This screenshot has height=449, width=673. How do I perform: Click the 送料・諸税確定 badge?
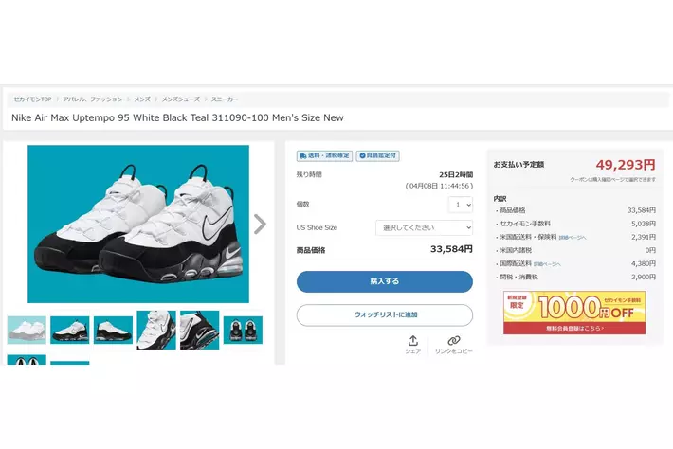point(323,155)
